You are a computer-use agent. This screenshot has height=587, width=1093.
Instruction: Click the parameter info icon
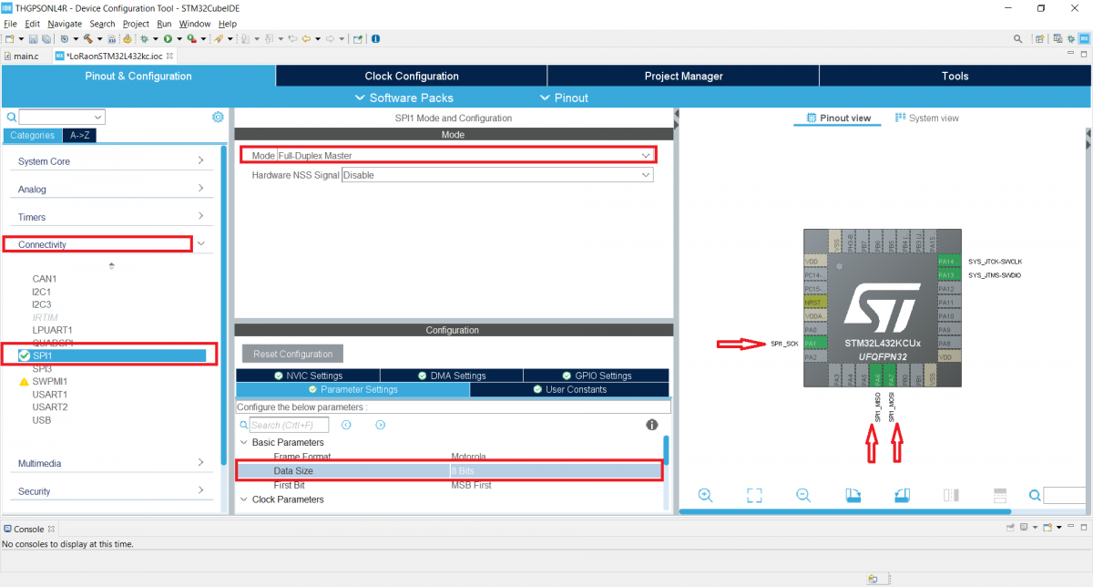pos(652,425)
